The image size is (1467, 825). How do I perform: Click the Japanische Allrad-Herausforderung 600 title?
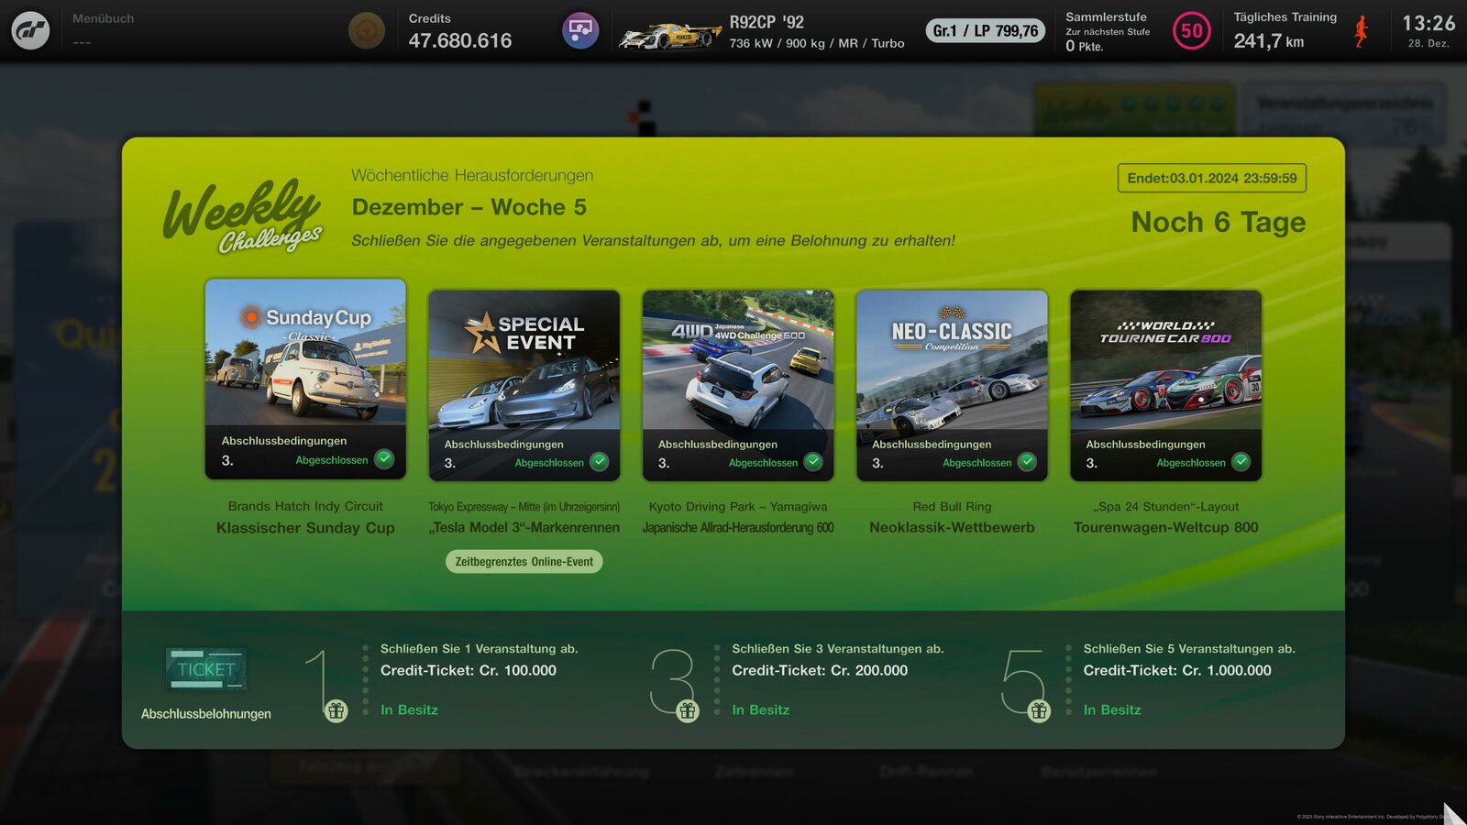pyautogui.click(x=738, y=528)
